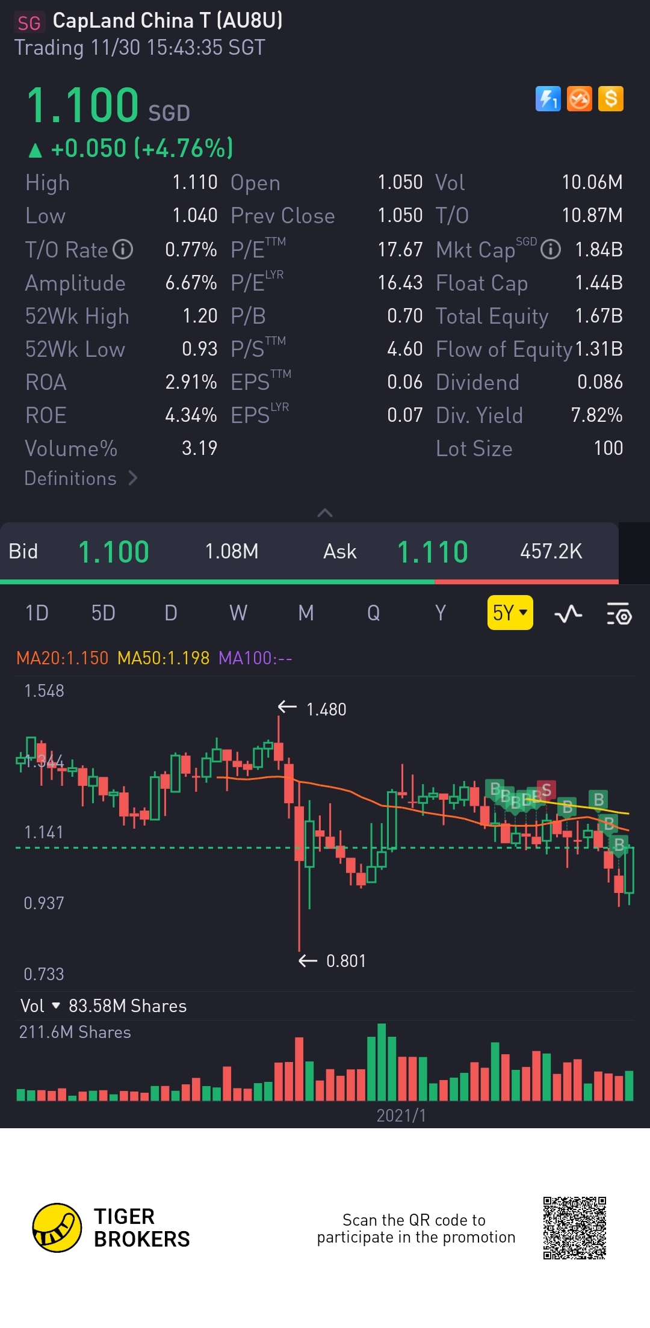
Task: Tap the 52Wk Low 0.93 value
Action: pyautogui.click(x=200, y=349)
